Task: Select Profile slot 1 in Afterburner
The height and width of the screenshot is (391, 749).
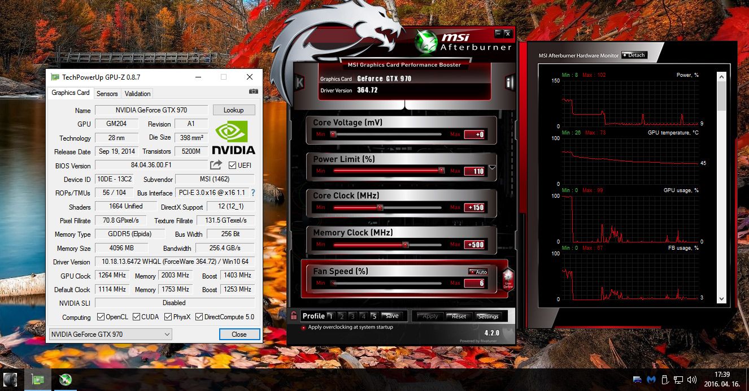Action: 330,316
